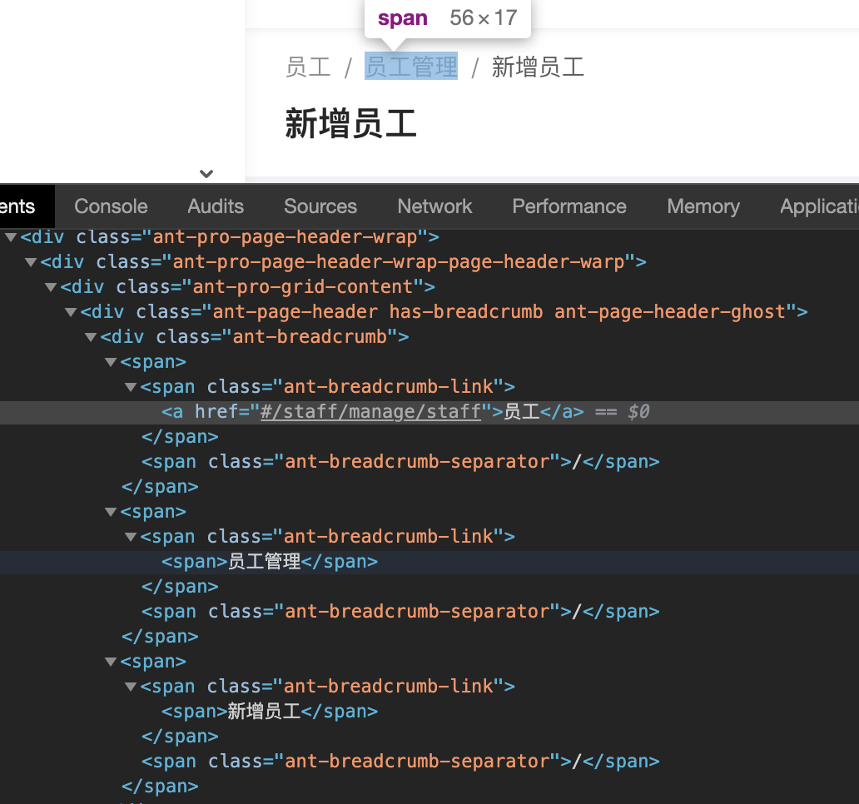Image resolution: width=859 pixels, height=804 pixels.
Task: Click the #/staff/manage/staff href link
Action: coord(372,411)
